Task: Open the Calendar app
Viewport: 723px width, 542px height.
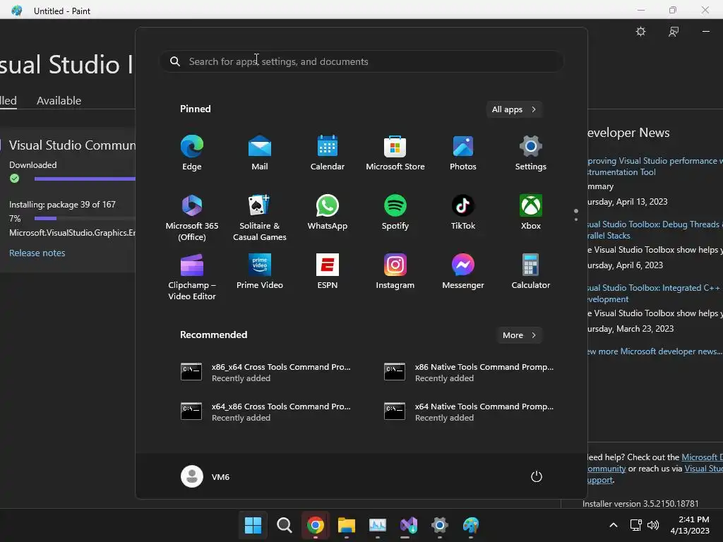Action: pos(328,153)
